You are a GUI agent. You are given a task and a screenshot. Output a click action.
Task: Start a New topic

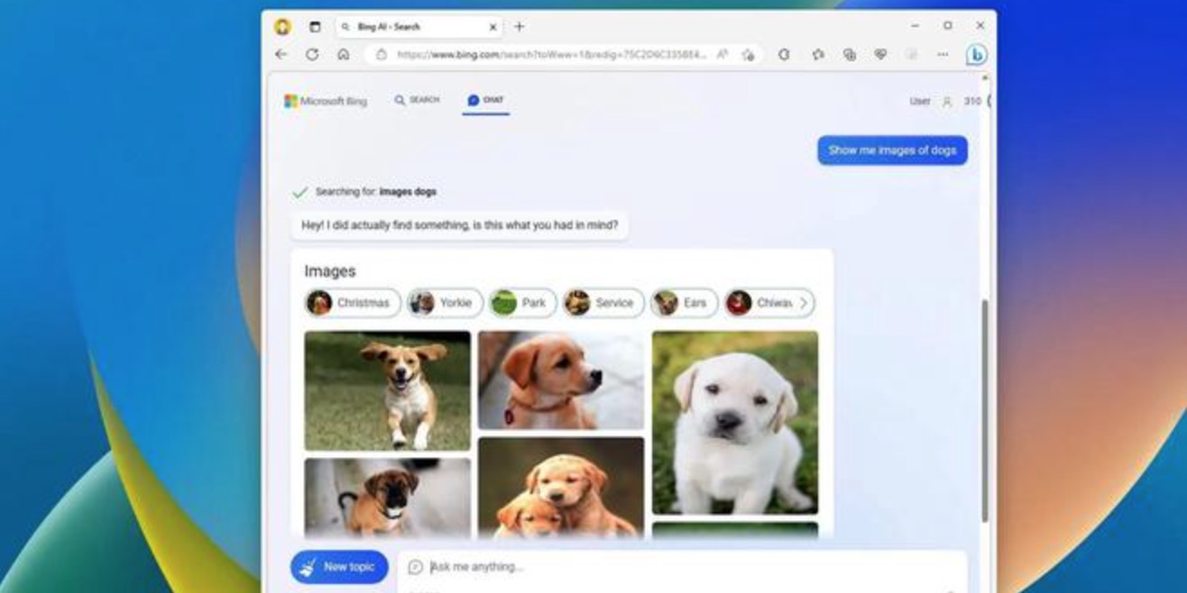tap(339, 567)
